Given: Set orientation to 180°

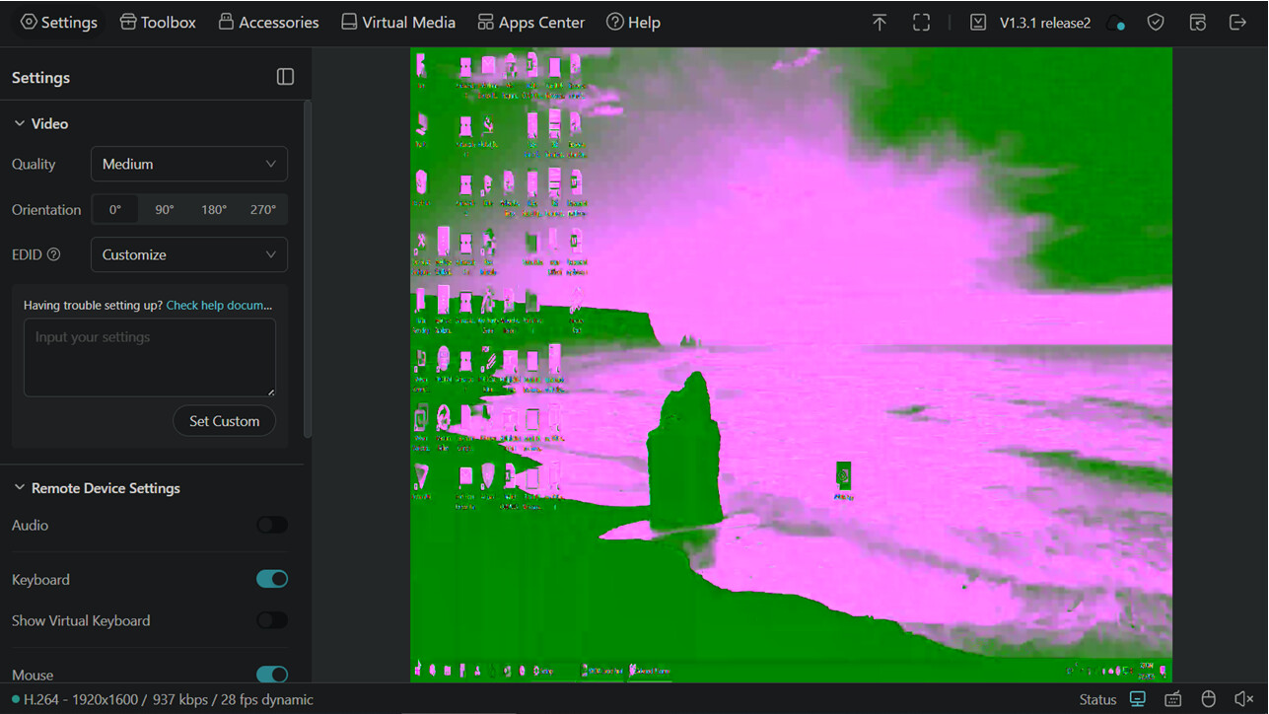Looking at the screenshot, I should click(x=214, y=209).
